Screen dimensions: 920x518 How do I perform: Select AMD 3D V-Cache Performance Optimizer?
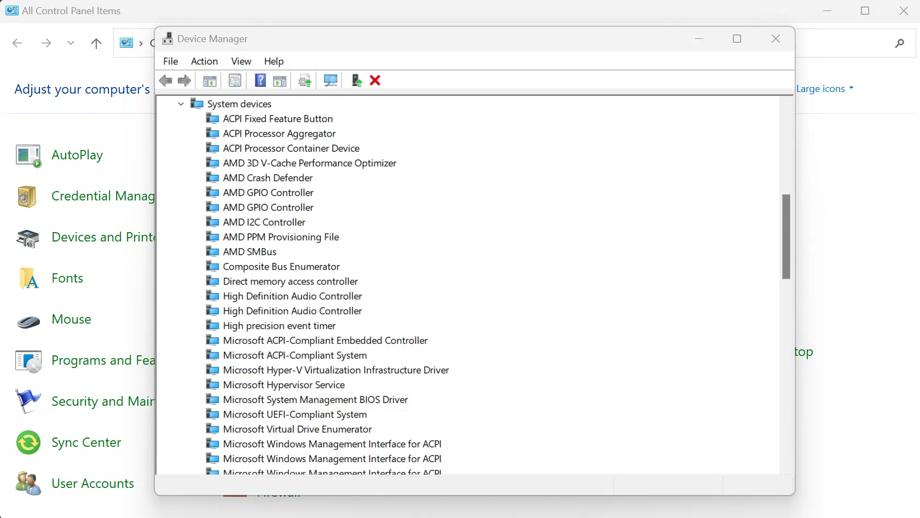tap(309, 163)
